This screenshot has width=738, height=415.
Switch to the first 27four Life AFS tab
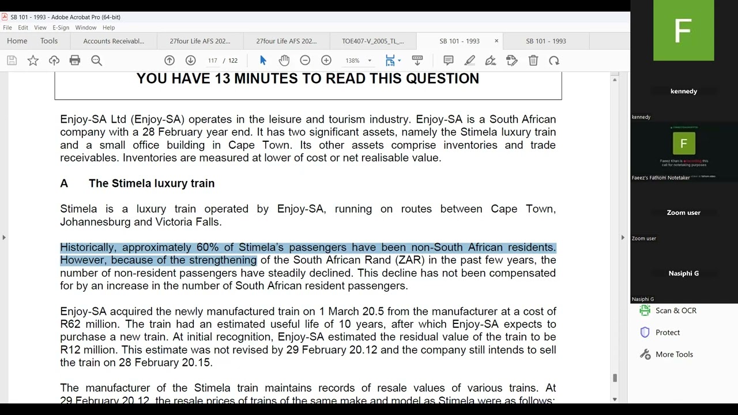[200, 41]
